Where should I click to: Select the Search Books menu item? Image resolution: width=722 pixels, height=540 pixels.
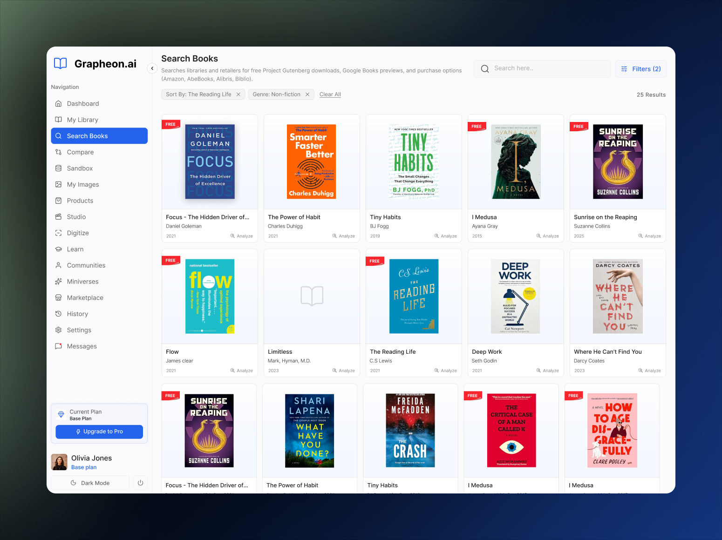[x=99, y=136]
